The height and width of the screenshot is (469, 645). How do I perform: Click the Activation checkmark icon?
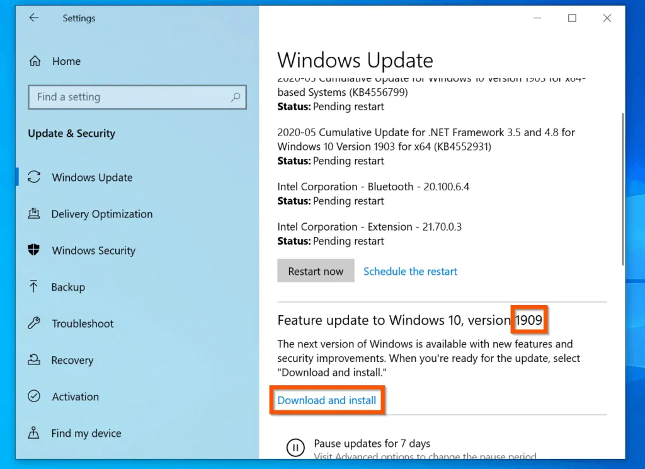pos(34,397)
